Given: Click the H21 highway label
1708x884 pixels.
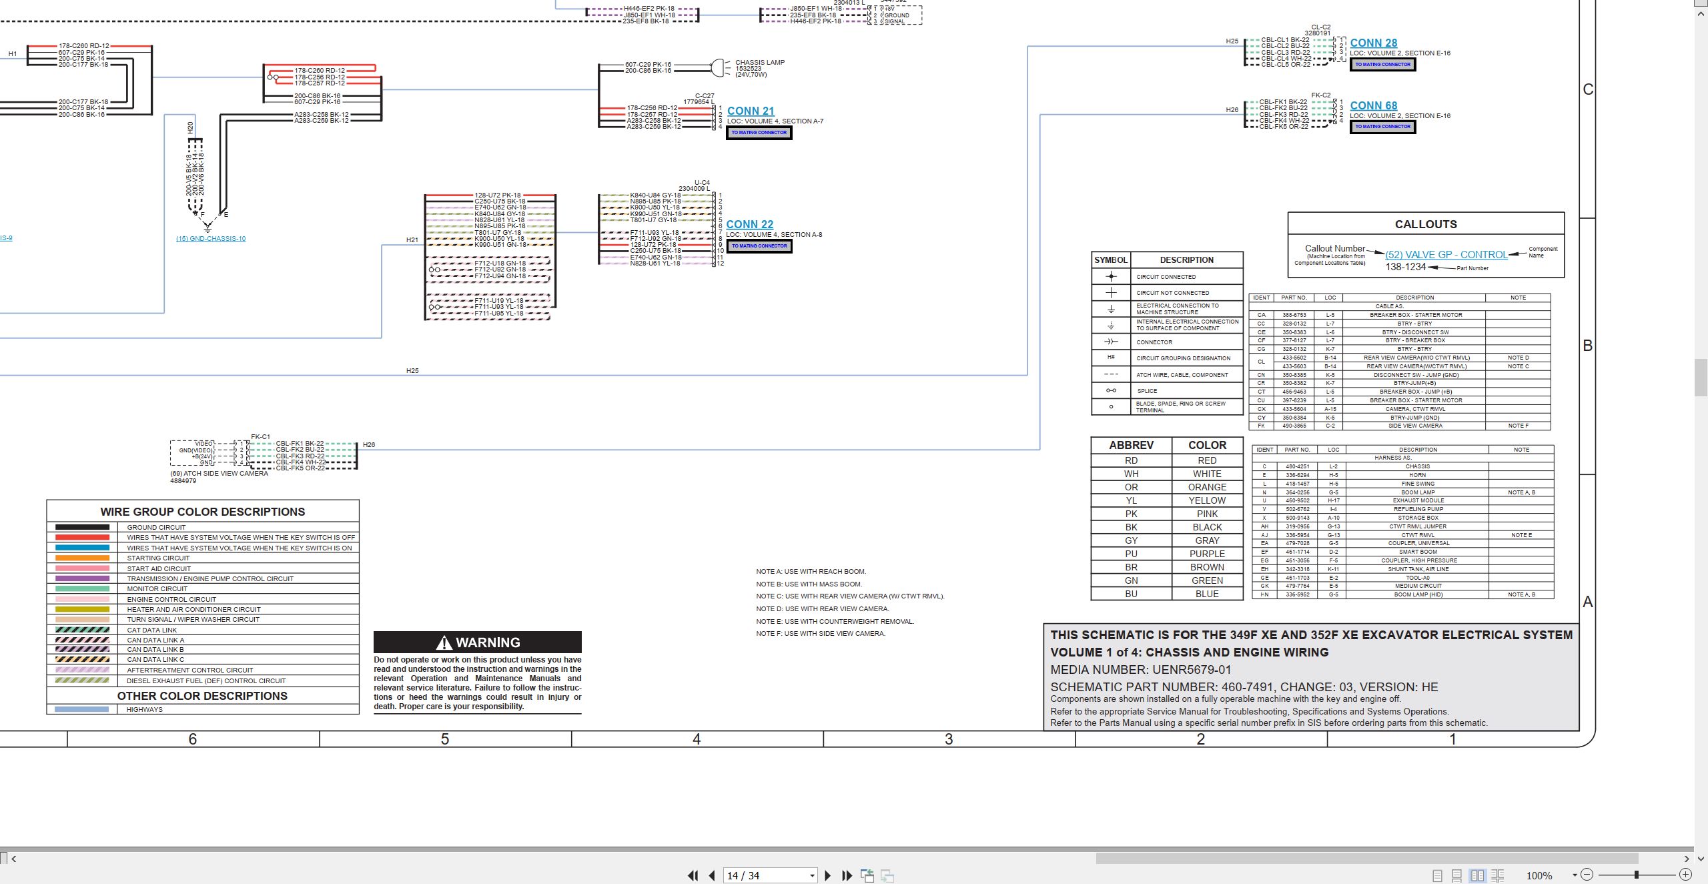Looking at the screenshot, I should click(x=412, y=240).
